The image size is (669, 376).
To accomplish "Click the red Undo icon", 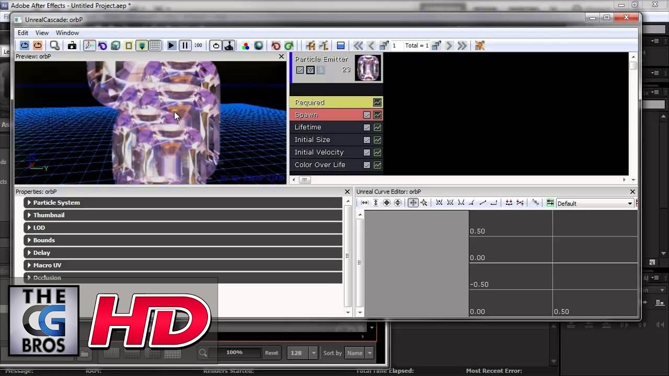I will click(x=276, y=46).
